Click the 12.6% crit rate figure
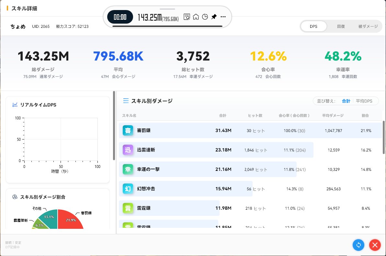Screen dimensions: 386x256 268,56
